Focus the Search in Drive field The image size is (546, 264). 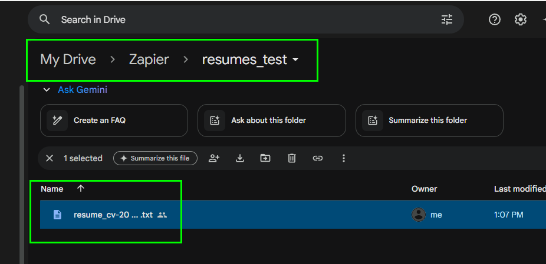[x=245, y=19]
